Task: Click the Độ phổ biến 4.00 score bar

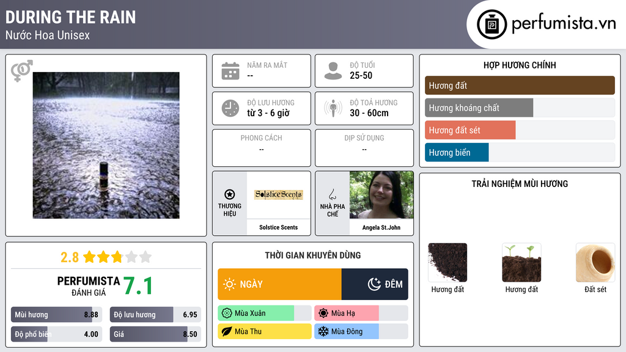Action: (56, 334)
